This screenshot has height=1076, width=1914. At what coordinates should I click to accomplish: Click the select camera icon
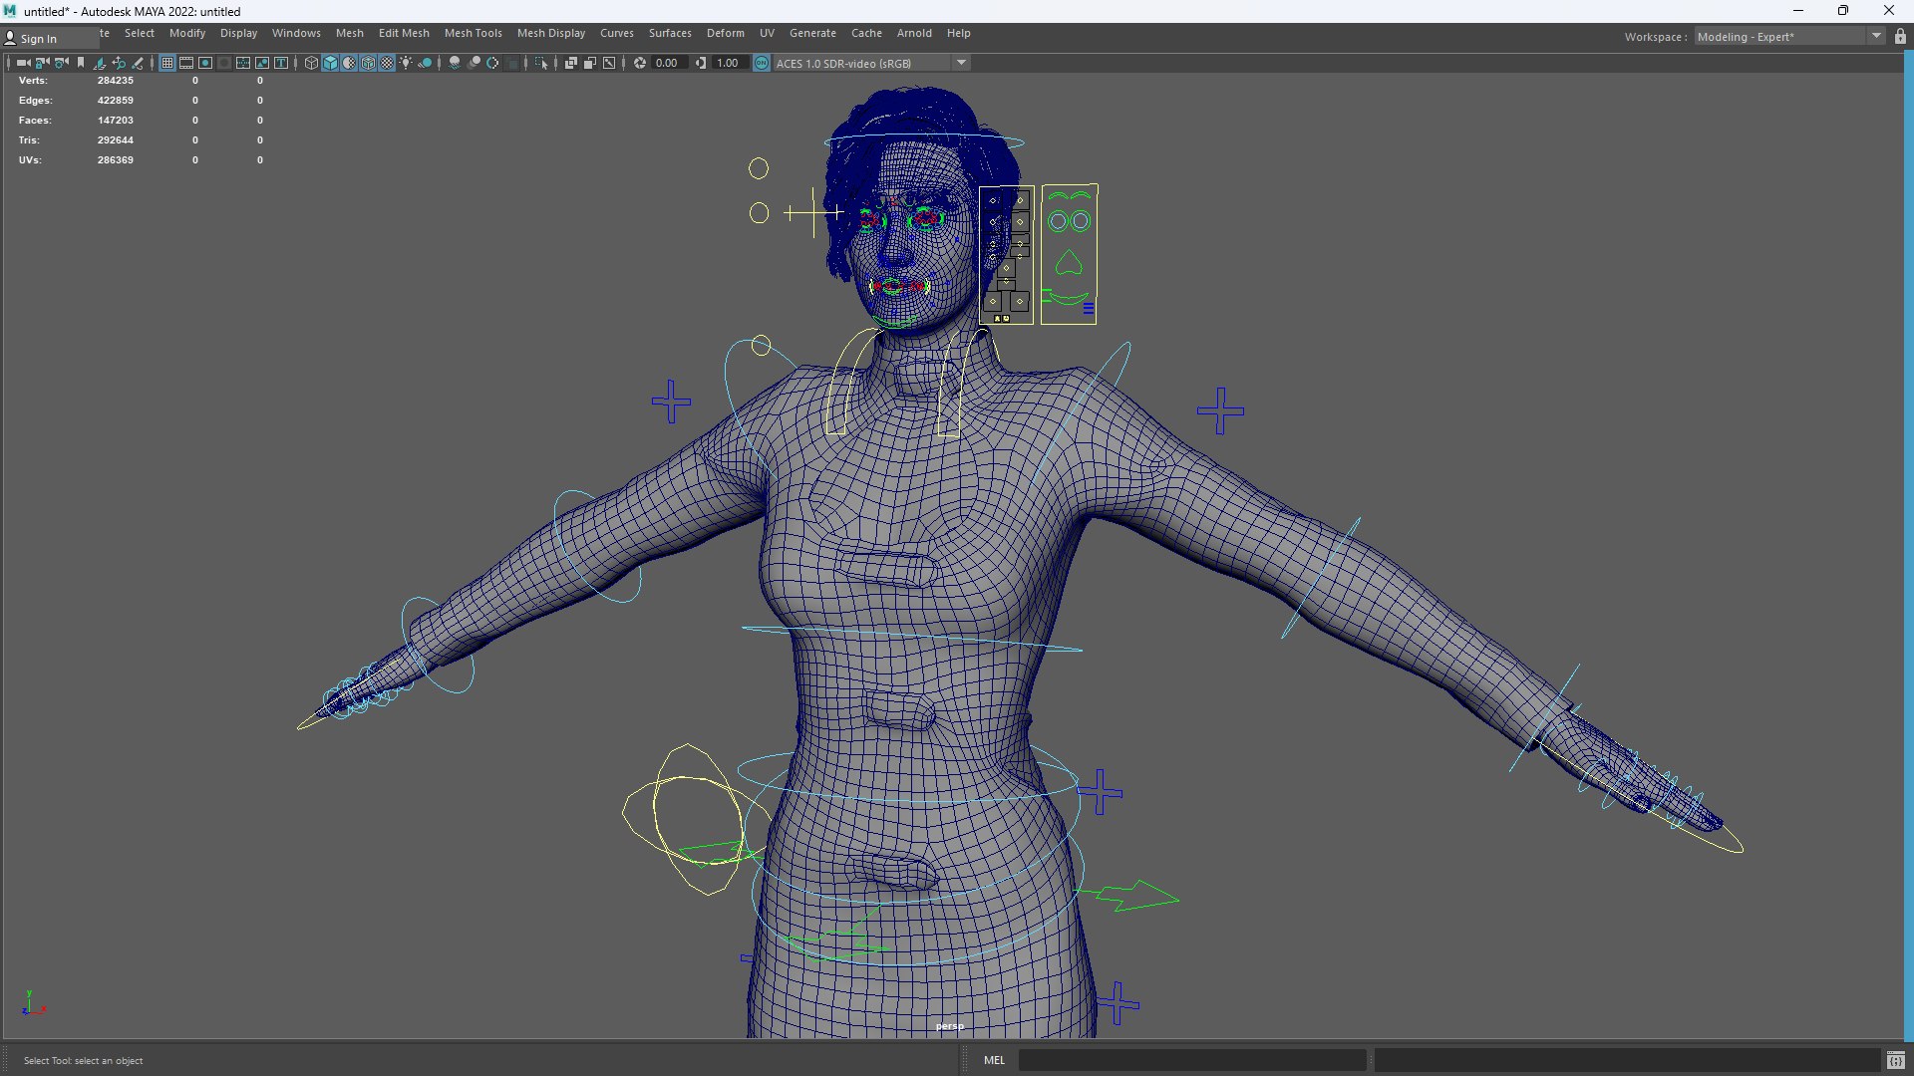[x=24, y=63]
